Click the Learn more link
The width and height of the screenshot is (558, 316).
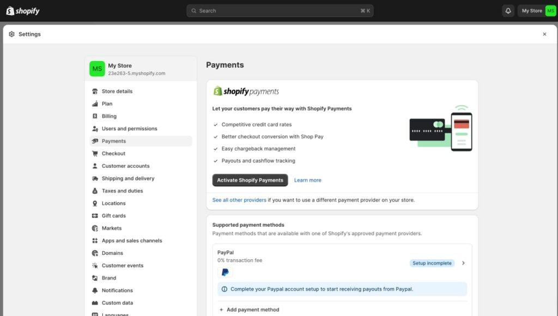tap(307, 180)
